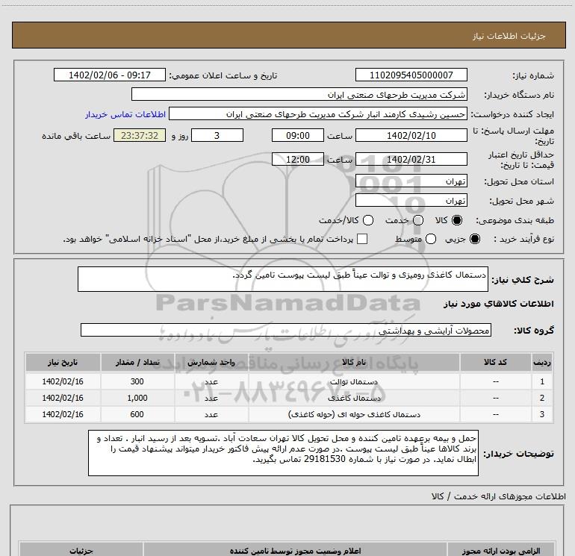Click the دستمال کاغذی حوله ای item name
The image size is (575, 556).
coord(354,414)
